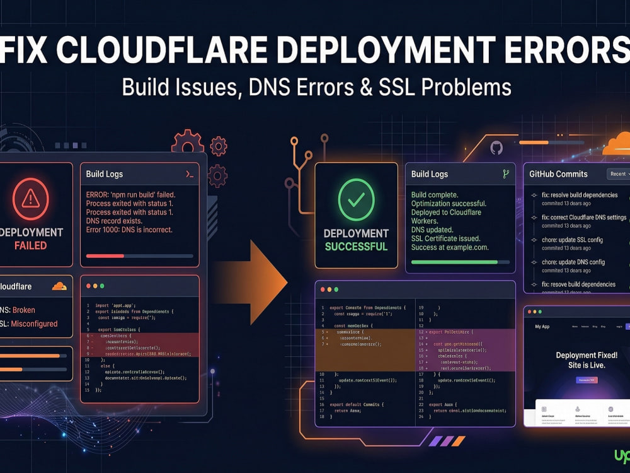
Task: Click 'Deployment Fixed! Site is Live.' headline
Action: [x=587, y=360]
